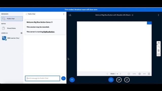Zoom out the presentation
This screenshot has width=162, height=91.
tap(129, 74)
